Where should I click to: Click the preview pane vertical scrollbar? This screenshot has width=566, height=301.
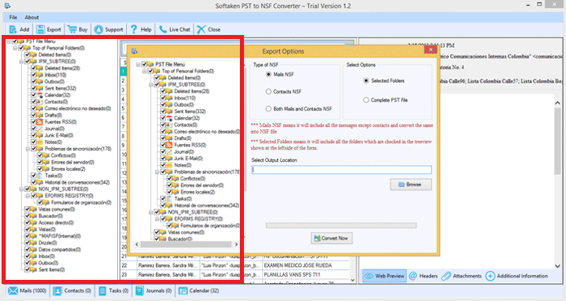(x=557, y=184)
